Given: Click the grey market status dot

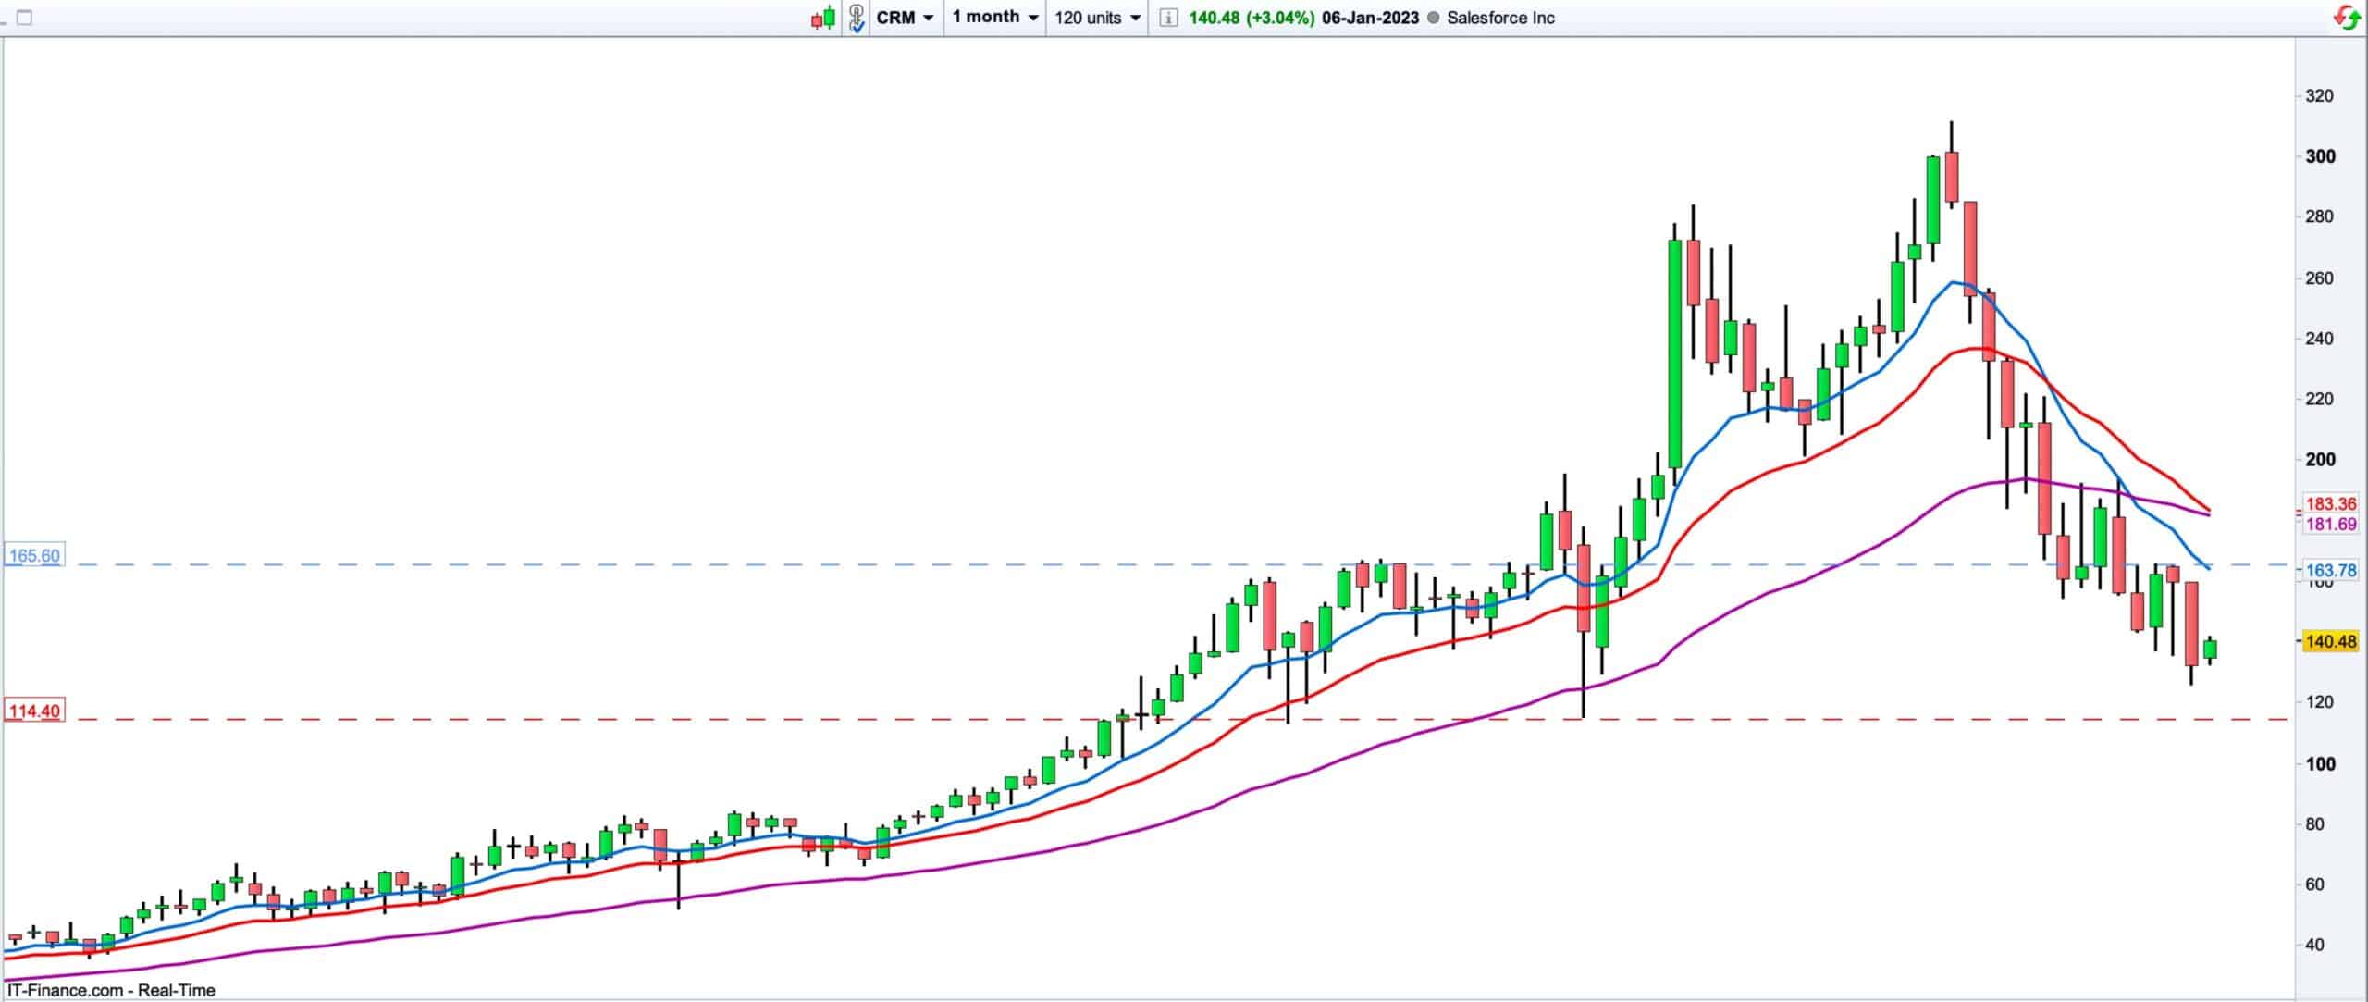Looking at the screenshot, I should point(1433,18).
